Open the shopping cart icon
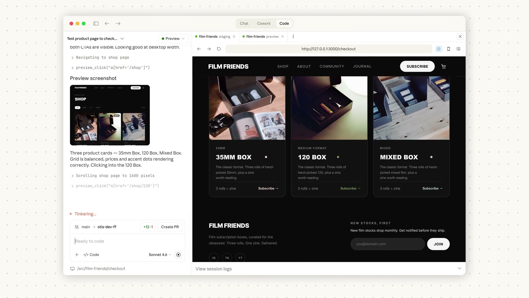The height and width of the screenshot is (298, 529). click(443, 66)
